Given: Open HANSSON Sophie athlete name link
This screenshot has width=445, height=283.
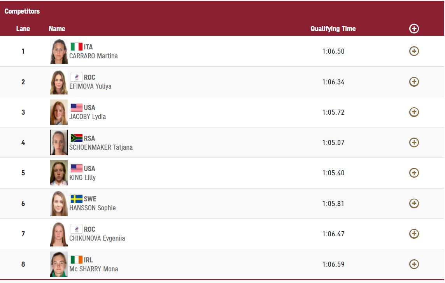Looking at the screenshot, I should point(93,208).
